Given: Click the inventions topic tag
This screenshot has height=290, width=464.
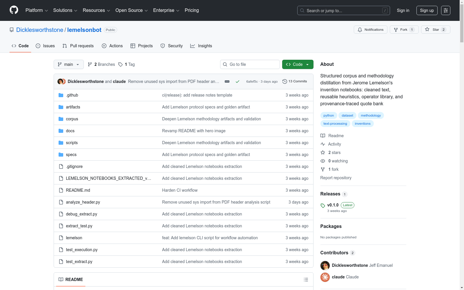Looking at the screenshot, I should pyautogui.click(x=362, y=124).
